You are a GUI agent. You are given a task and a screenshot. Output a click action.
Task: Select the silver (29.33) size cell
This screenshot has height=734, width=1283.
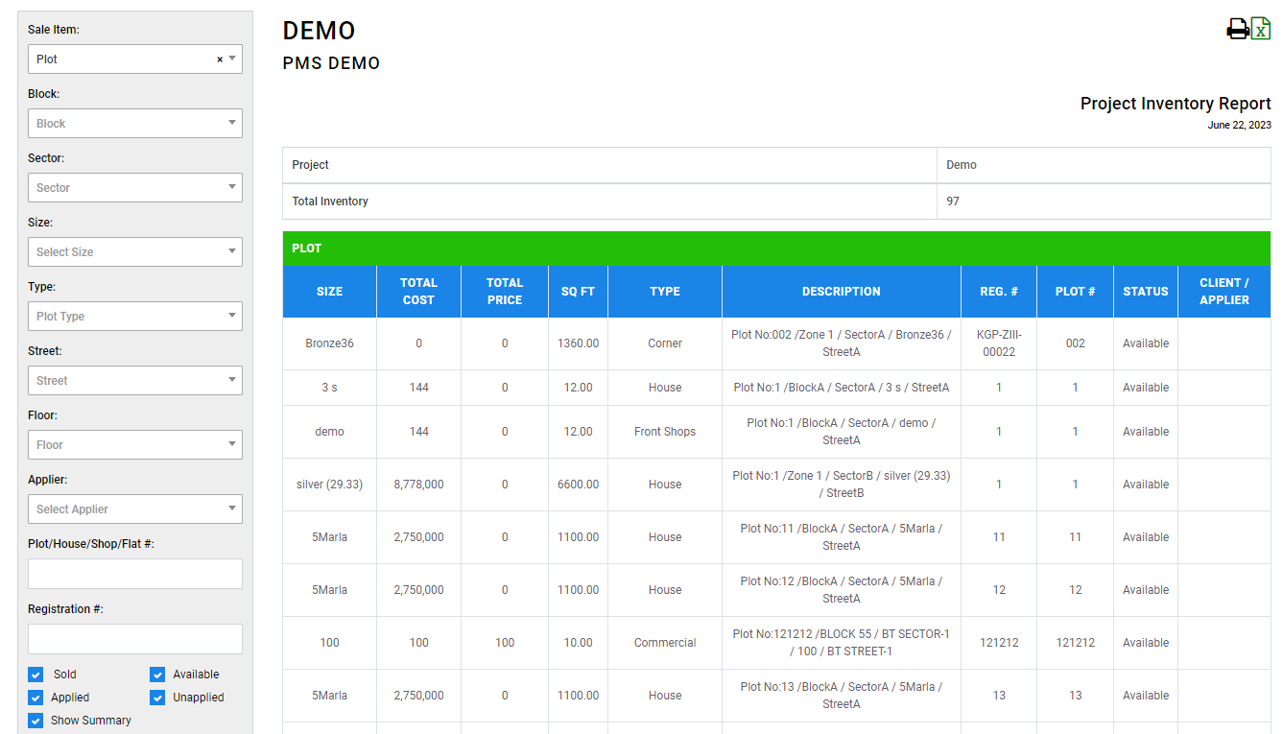click(x=329, y=485)
